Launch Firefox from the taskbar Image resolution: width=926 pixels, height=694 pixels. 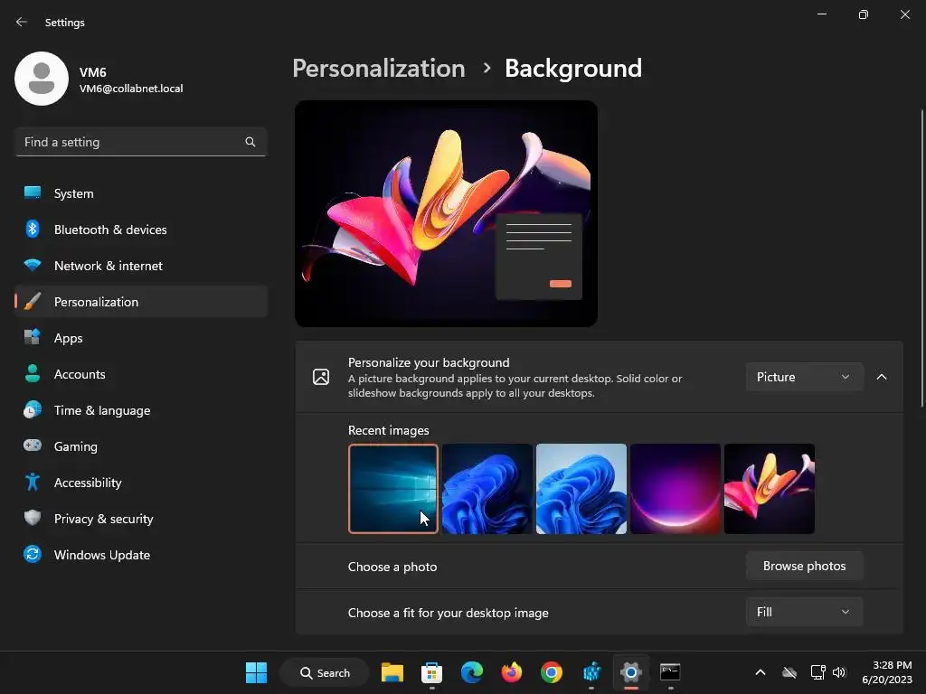[x=512, y=672]
